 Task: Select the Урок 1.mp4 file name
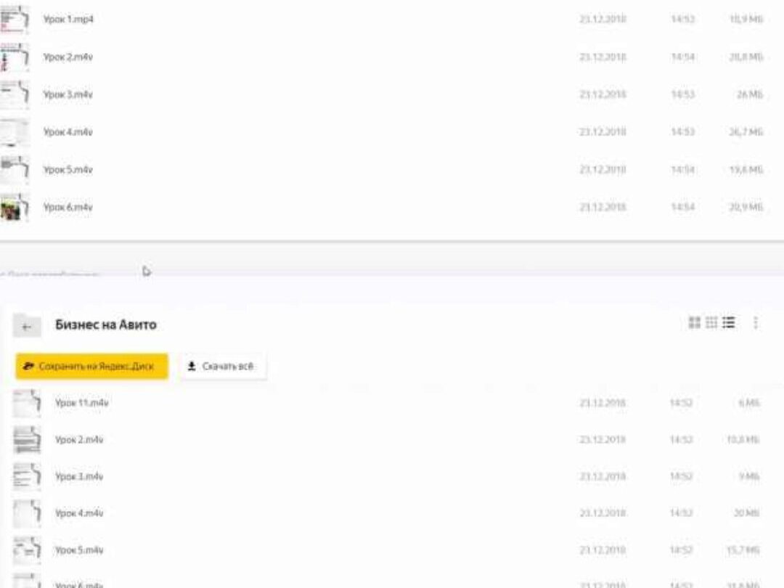[68, 20]
